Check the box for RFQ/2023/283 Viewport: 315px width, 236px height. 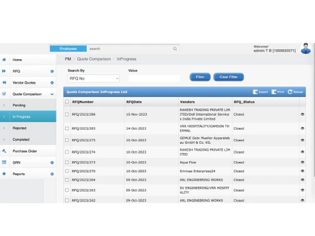(67, 128)
